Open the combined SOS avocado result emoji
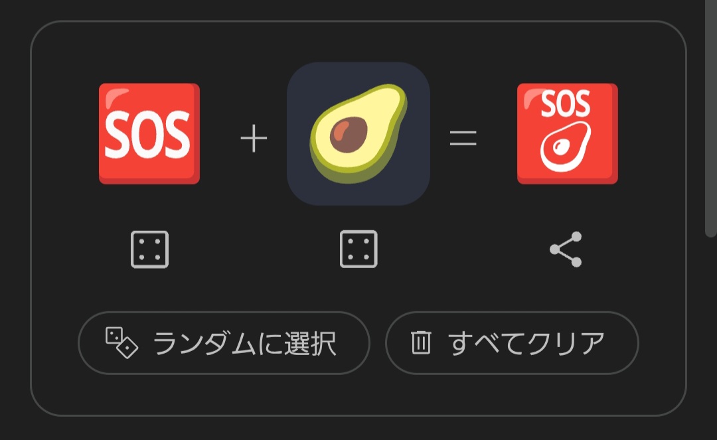The height and width of the screenshot is (440, 717). pyautogui.click(x=568, y=133)
